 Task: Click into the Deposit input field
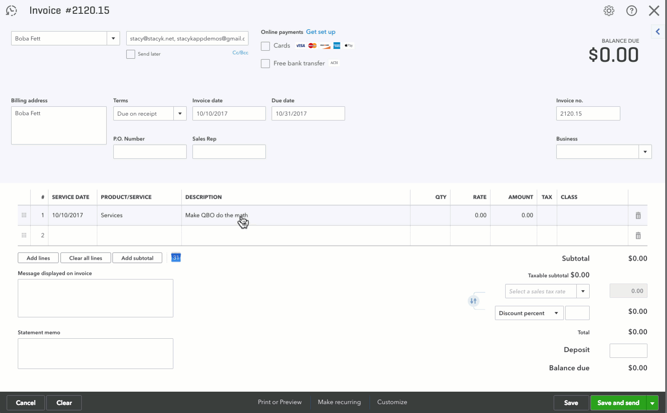[x=628, y=350]
